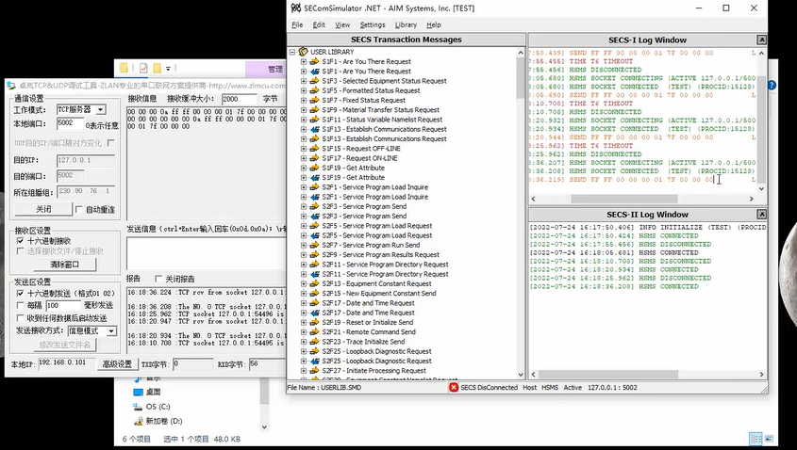Click the USER LIBRARY root folder icon
The width and height of the screenshot is (797, 450).
coord(304,52)
